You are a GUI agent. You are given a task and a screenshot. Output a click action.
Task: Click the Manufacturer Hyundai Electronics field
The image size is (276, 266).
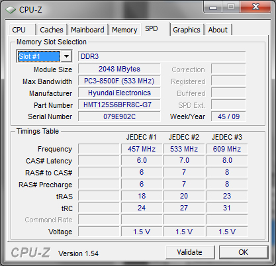119,93
